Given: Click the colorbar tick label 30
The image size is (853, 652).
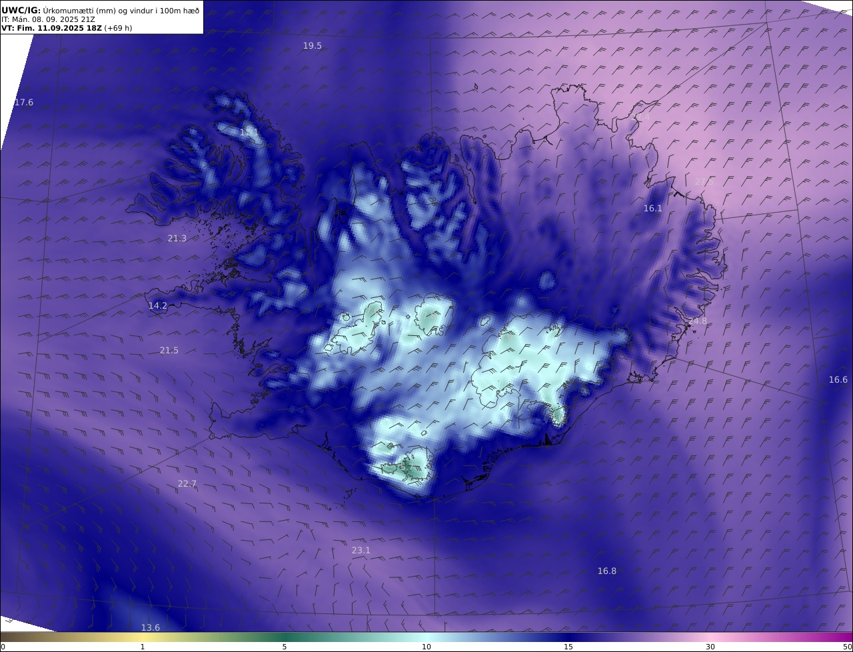Looking at the screenshot, I should [x=710, y=647].
